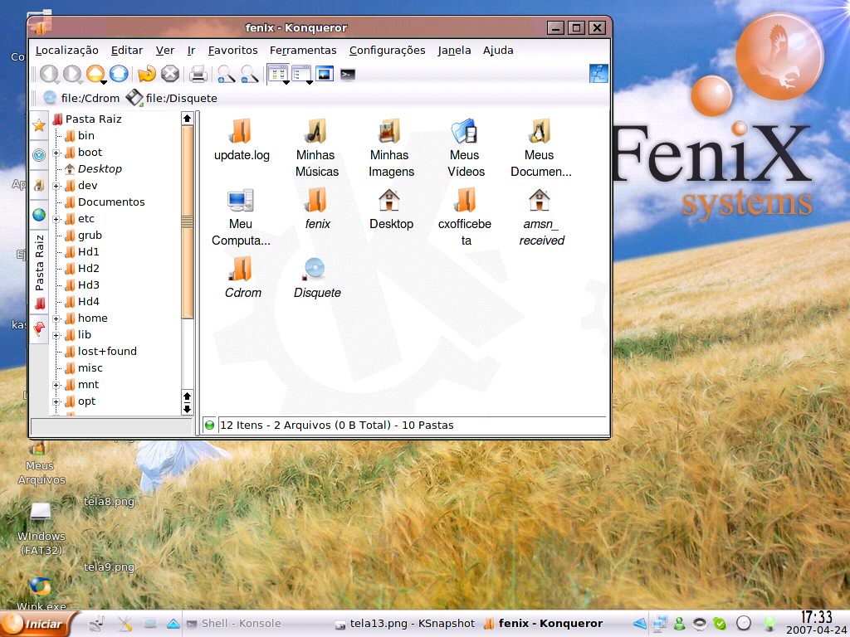Viewport: 850px width, 637px height.
Task: Open the Meus Vídeos folder
Action: click(x=465, y=148)
